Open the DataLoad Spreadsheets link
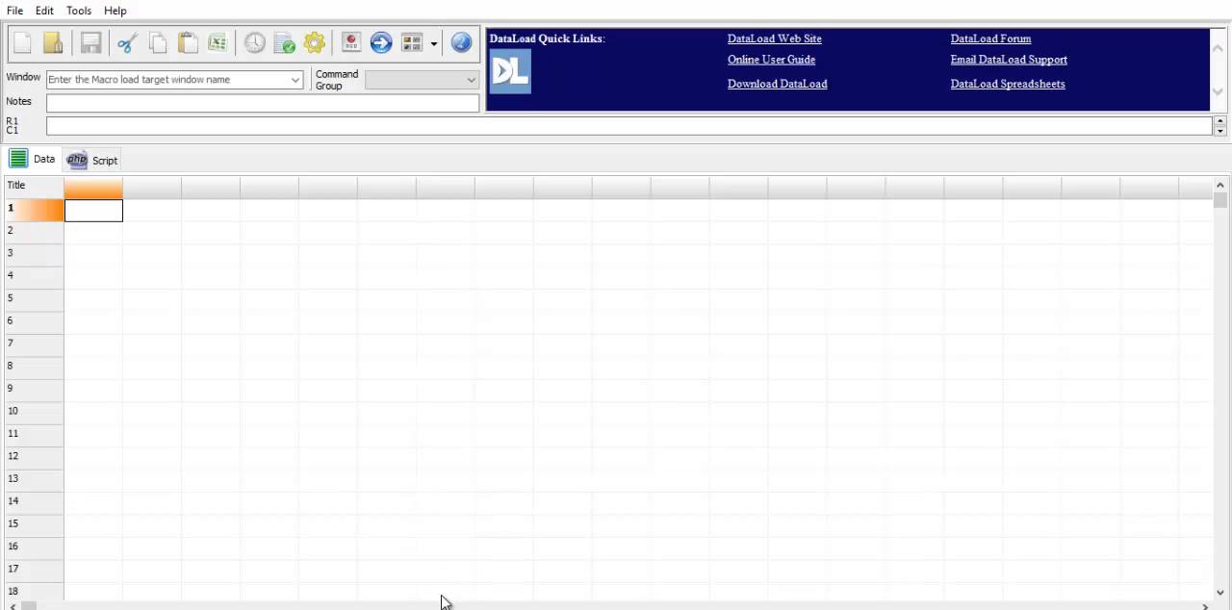Image resolution: width=1232 pixels, height=610 pixels. click(1008, 84)
